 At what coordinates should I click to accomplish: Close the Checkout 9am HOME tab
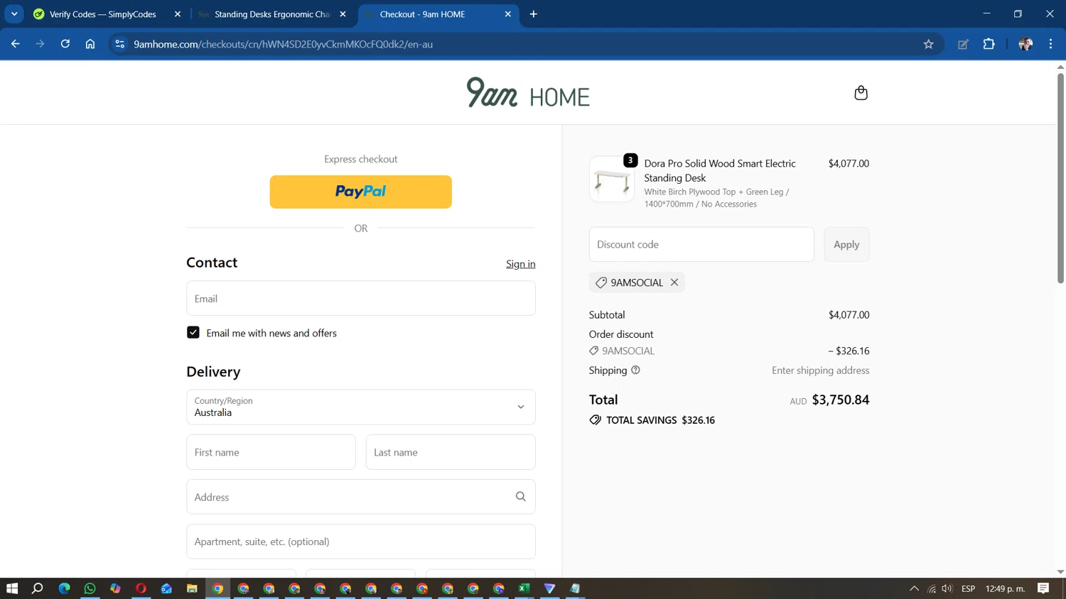508,14
